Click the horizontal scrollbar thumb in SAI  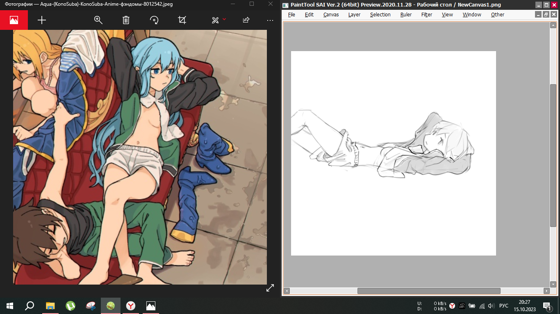point(429,291)
